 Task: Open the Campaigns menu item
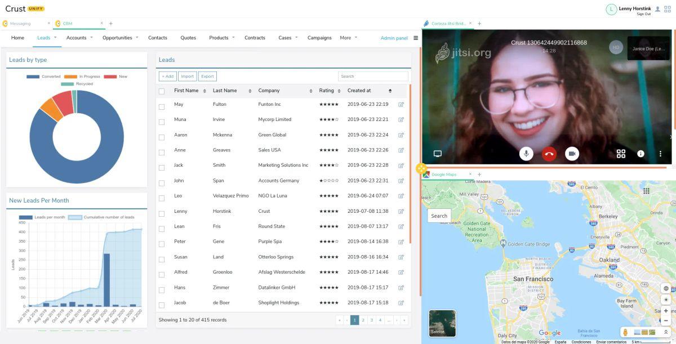tap(319, 38)
